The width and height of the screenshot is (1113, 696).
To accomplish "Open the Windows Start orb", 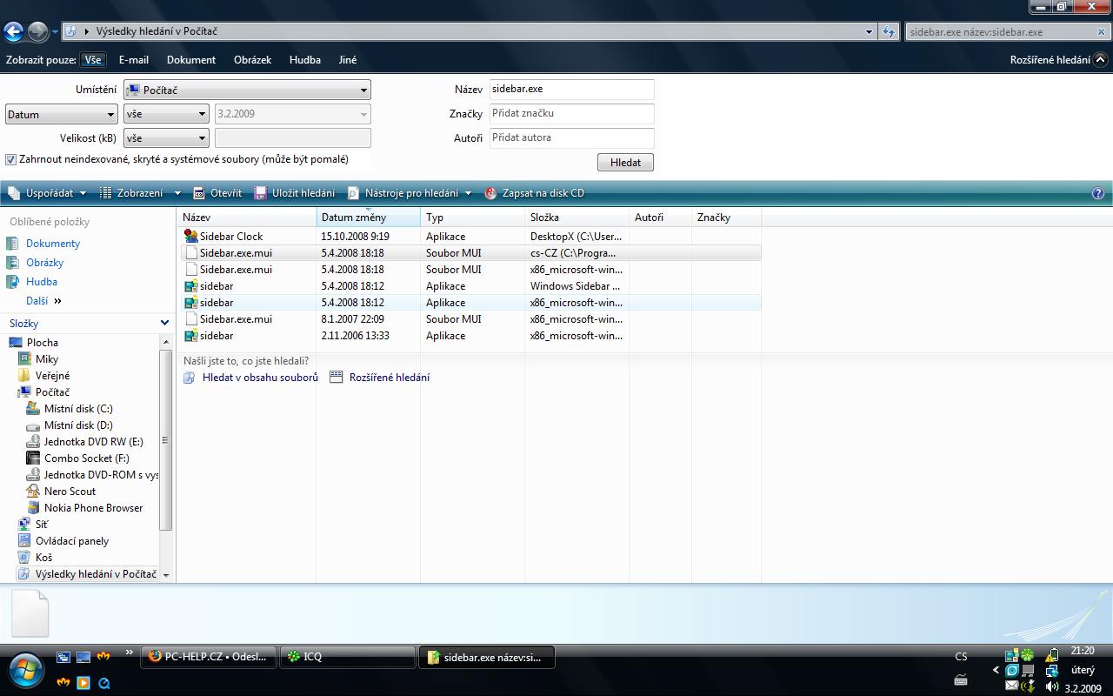I will [25, 670].
